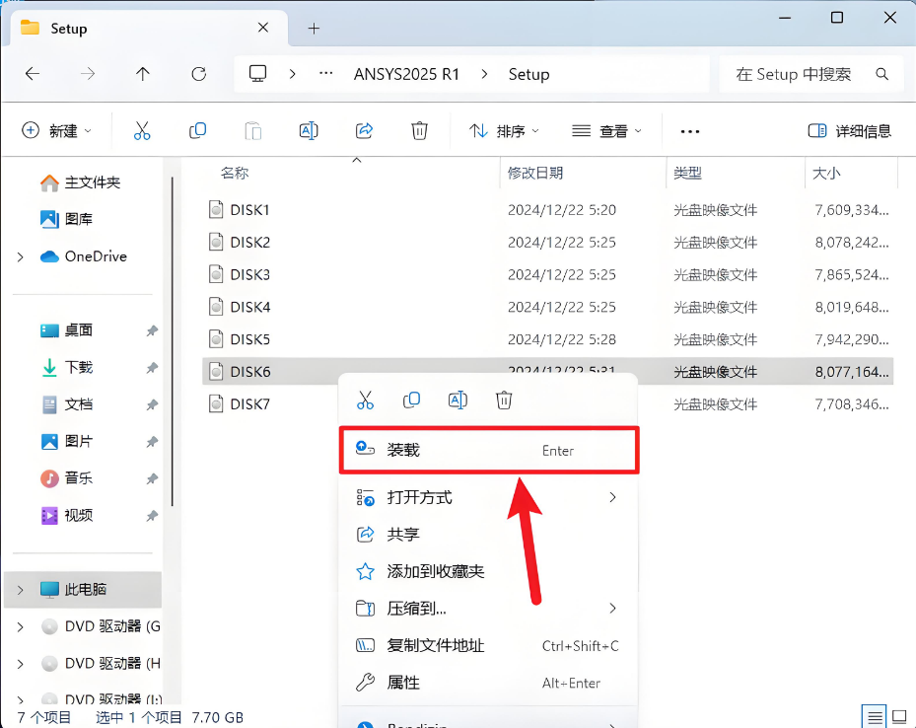Select the DISK4 file name
This screenshot has width=916, height=728.
coord(250,307)
